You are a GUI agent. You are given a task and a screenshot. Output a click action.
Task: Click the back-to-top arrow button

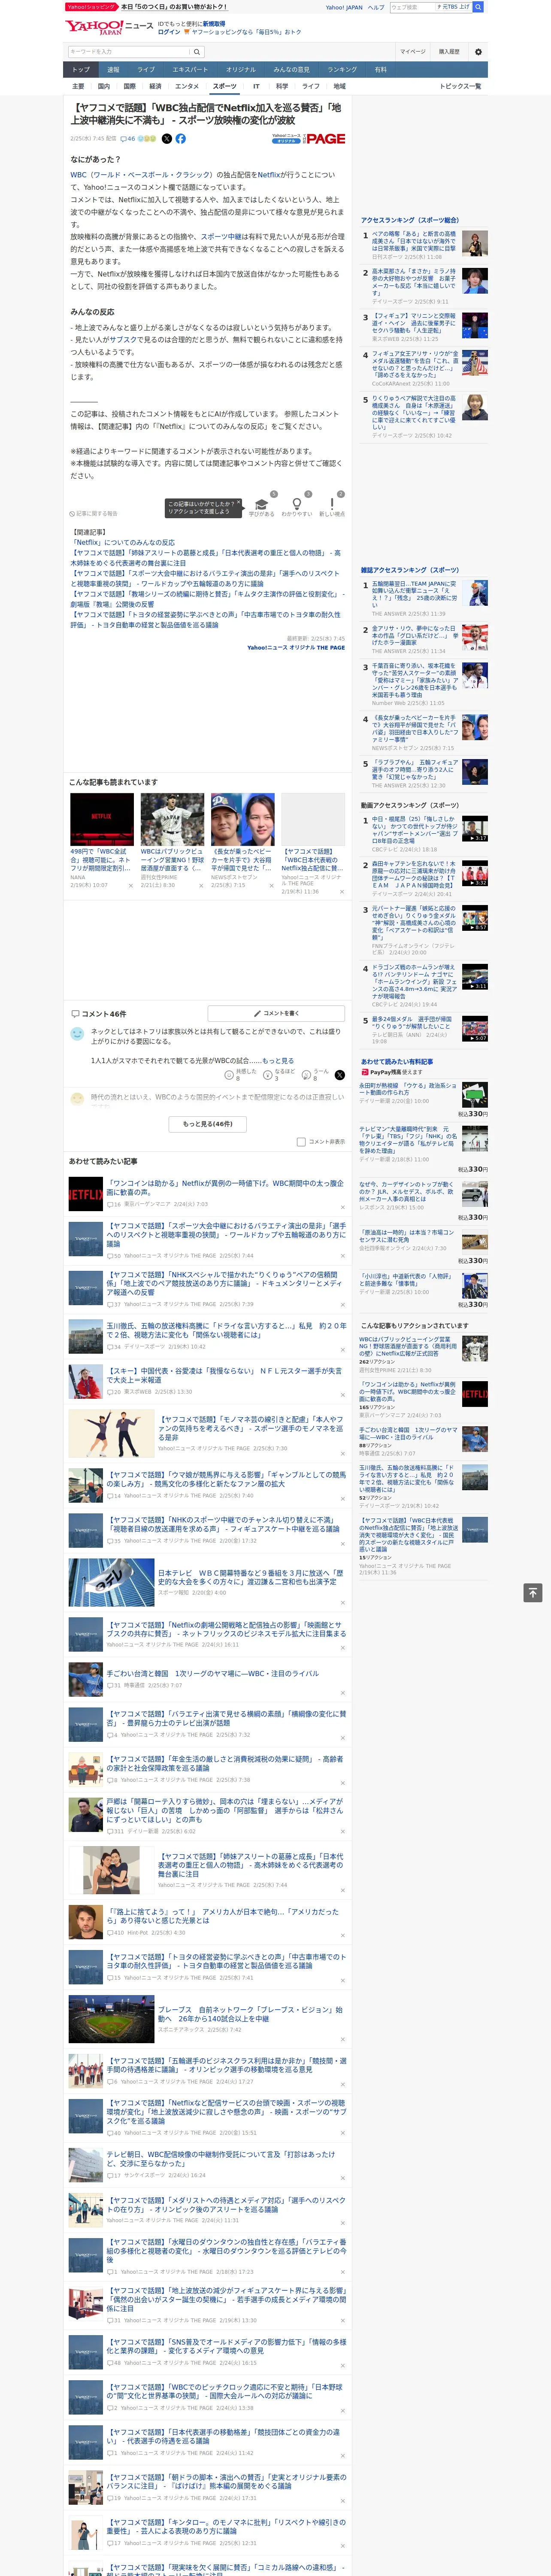(x=533, y=1592)
